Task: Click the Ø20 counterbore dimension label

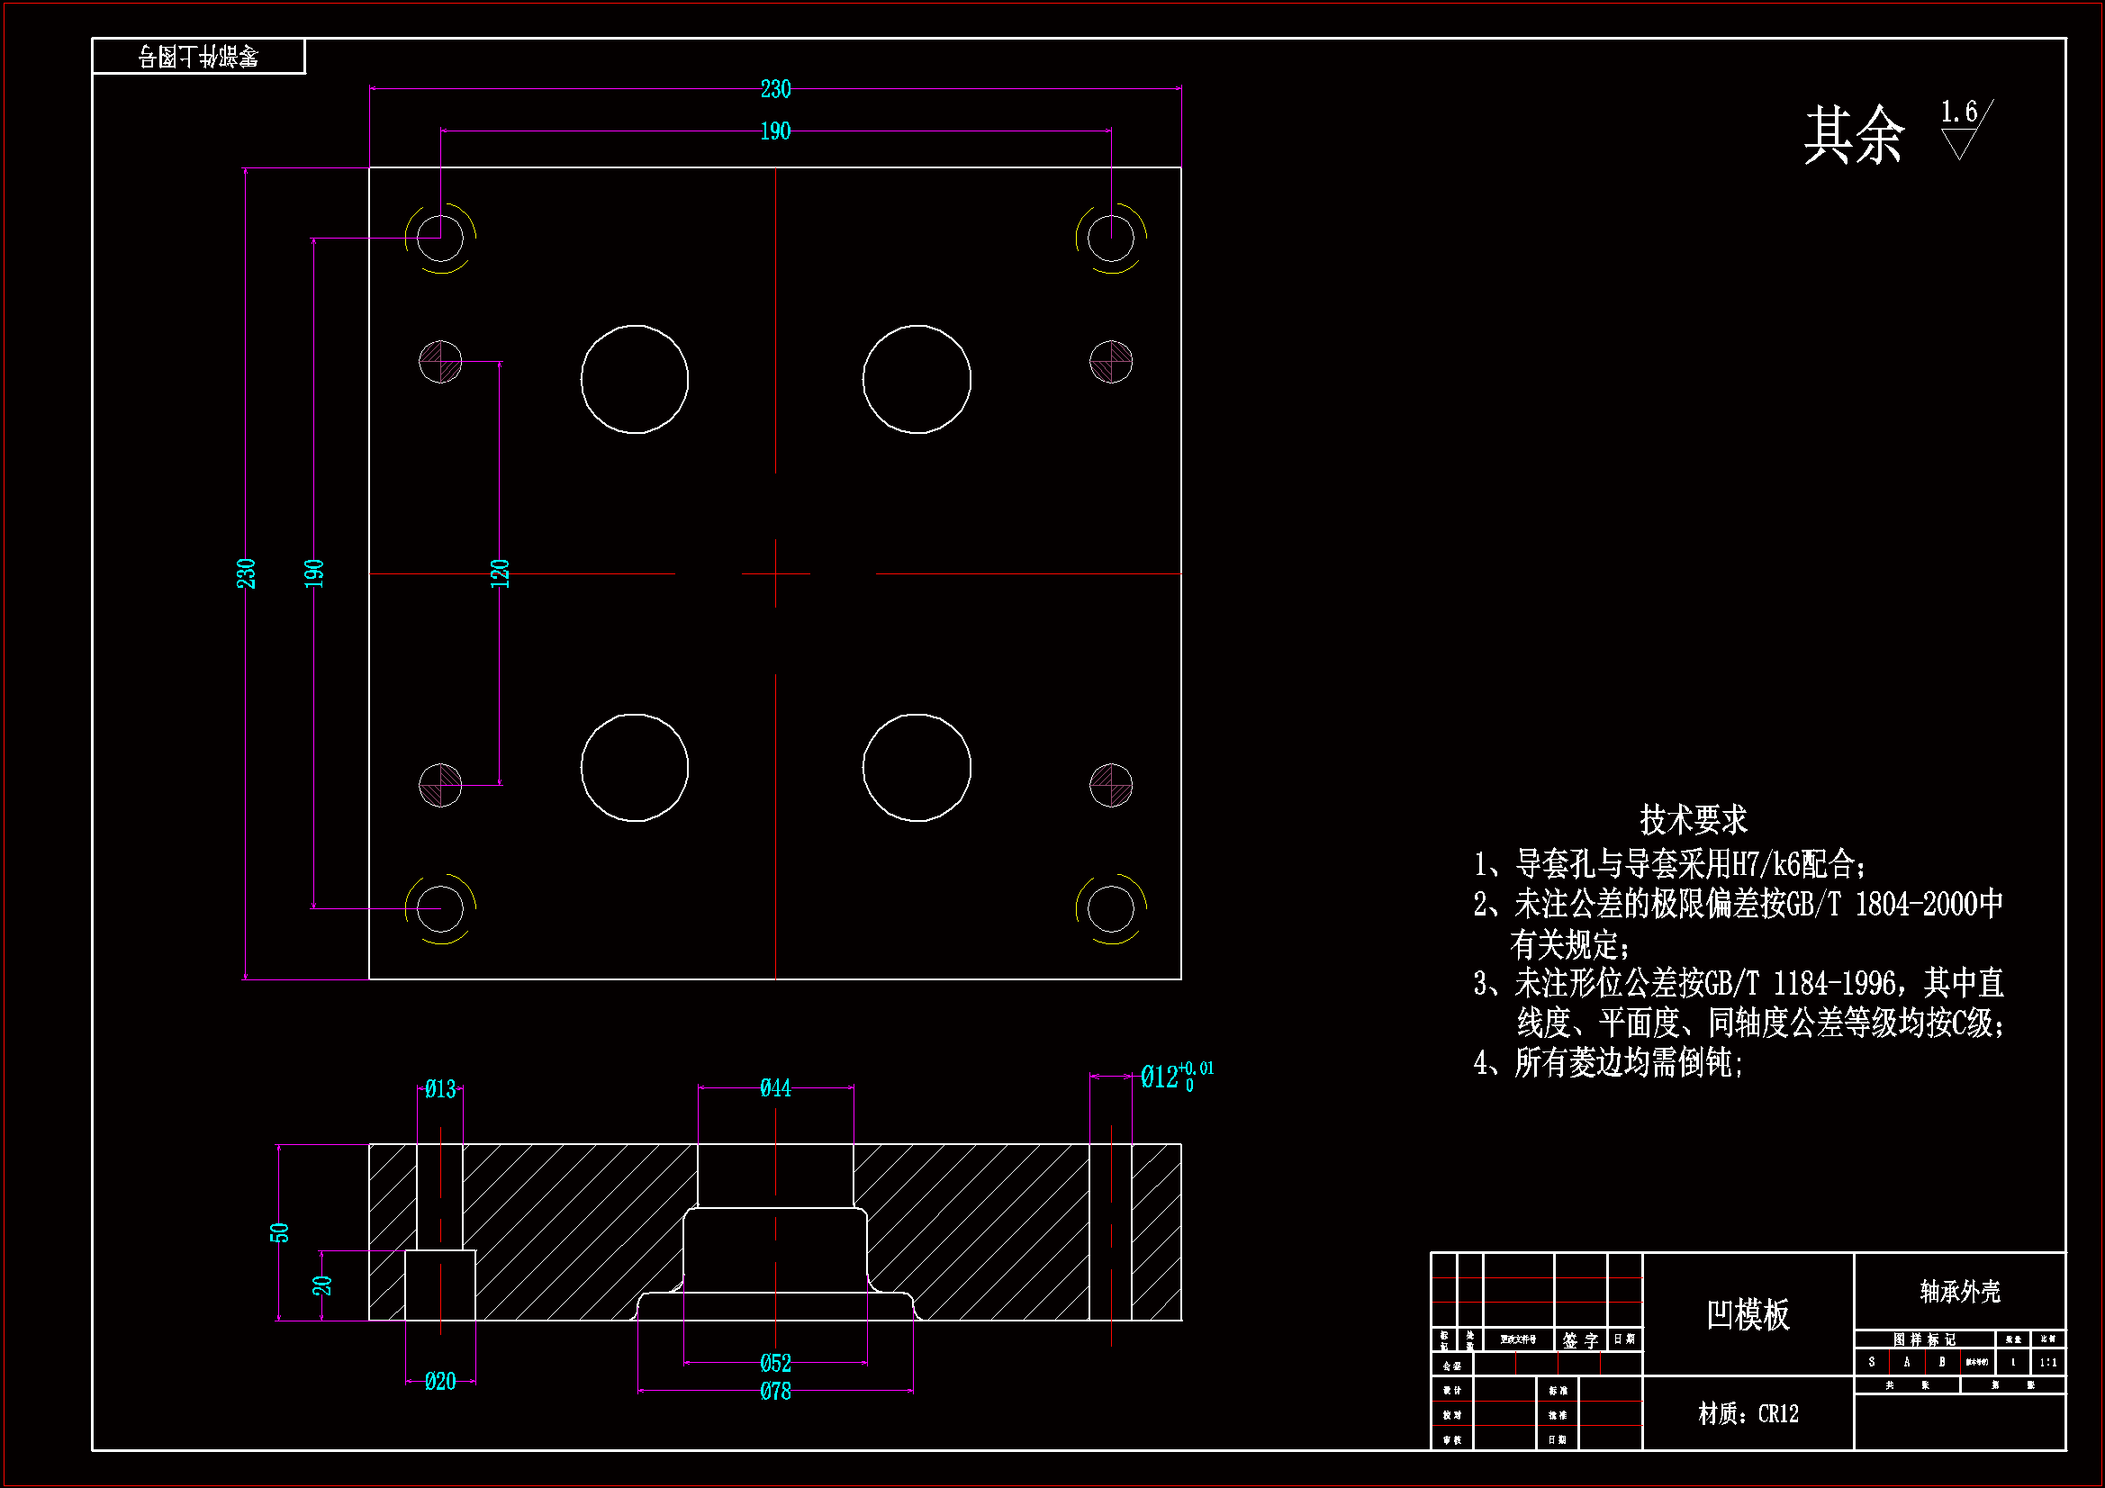Action: 440,1381
